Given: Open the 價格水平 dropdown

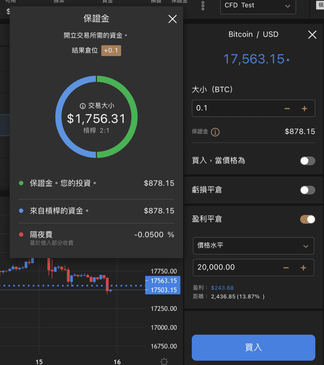Looking at the screenshot, I should [x=253, y=246].
